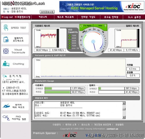The height and width of the screenshot is (139, 145).
Task: Open the SPEED TEST sidebar item
Action: (x=15, y=28)
